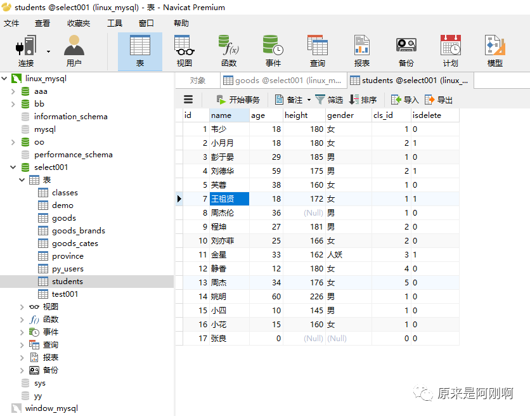
Task: Click the (Null) height cell for 周杰伦
Action: point(304,213)
